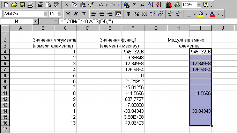Open the borders style dropdown arrow
The width and height of the screenshot is (237, 133).
(194, 14)
